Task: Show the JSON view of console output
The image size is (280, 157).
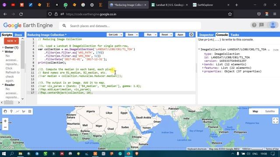Action: click(x=276, y=50)
